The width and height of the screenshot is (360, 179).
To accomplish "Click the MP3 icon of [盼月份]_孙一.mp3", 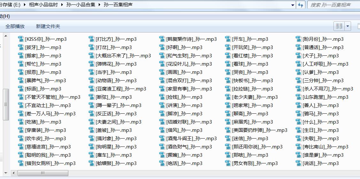I will coord(299,39).
